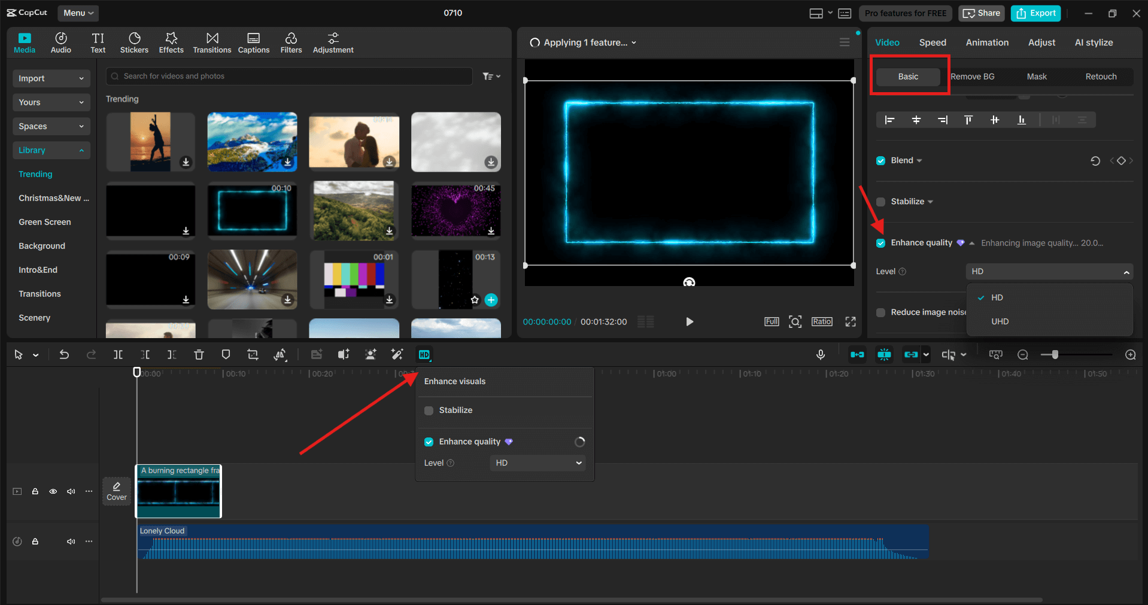1148x605 pixels.
Task: Switch to the Adjust tab
Action: (1041, 42)
